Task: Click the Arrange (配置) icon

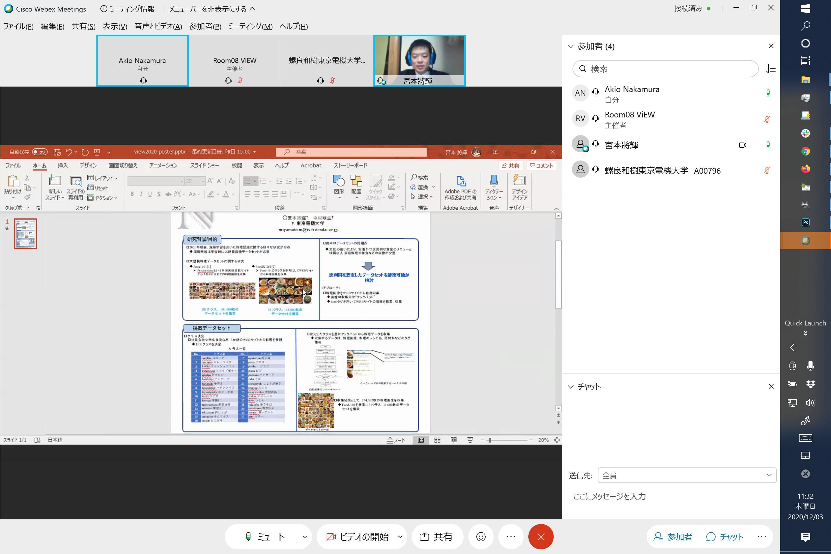Action: [356, 181]
